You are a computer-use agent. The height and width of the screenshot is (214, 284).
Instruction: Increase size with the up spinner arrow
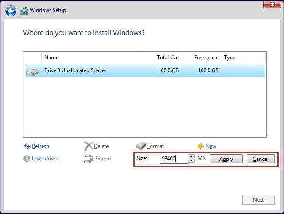(x=191, y=156)
